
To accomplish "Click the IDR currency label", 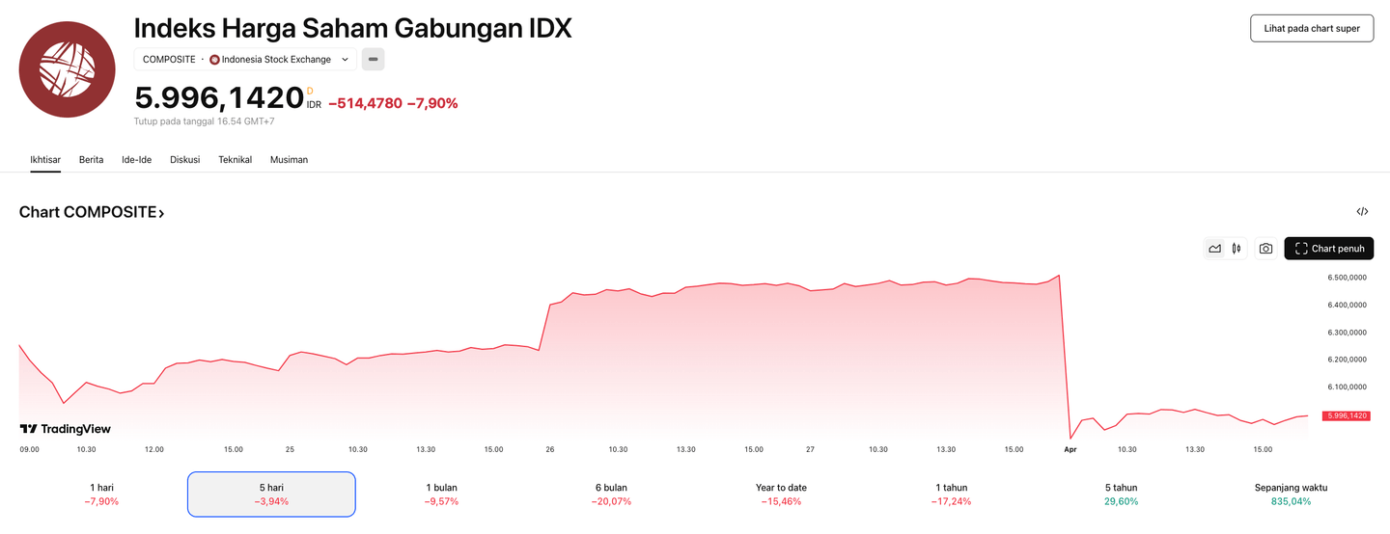I will click(314, 105).
